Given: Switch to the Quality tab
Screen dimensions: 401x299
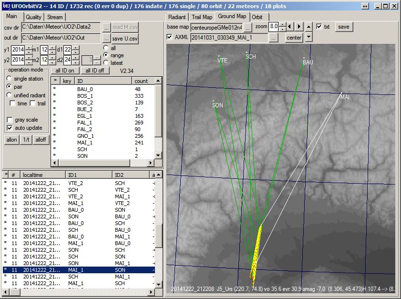Looking at the screenshot, I should point(34,16).
